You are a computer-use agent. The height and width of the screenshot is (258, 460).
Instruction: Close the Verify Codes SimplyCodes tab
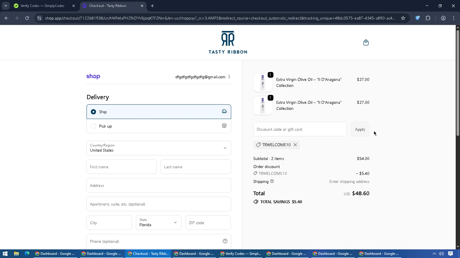(x=74, y=6)
